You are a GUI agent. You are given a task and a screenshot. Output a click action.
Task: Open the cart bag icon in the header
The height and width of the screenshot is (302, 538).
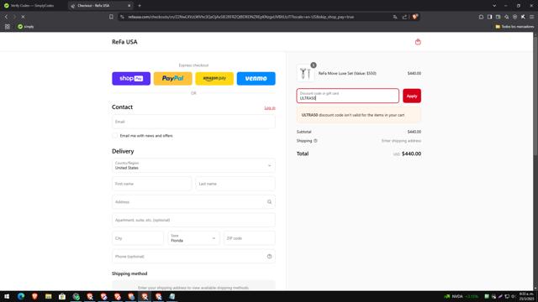click(418, 42)
